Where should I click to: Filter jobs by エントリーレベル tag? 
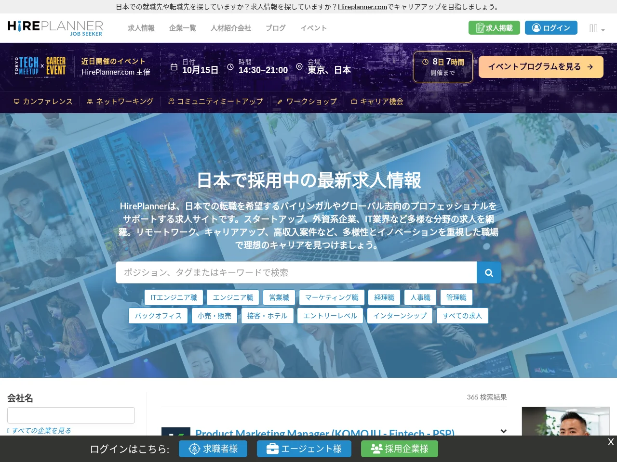tap(330, 316)
